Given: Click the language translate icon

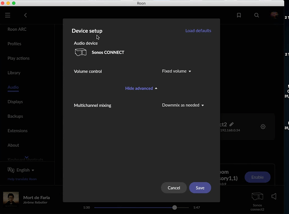Looking at the screenshot, I should tap(11, 170).
